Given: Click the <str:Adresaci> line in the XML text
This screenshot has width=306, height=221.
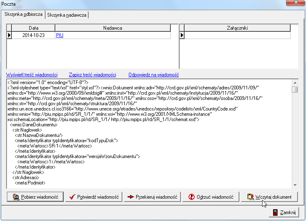Looking at the screenshot, I should 26,178.
